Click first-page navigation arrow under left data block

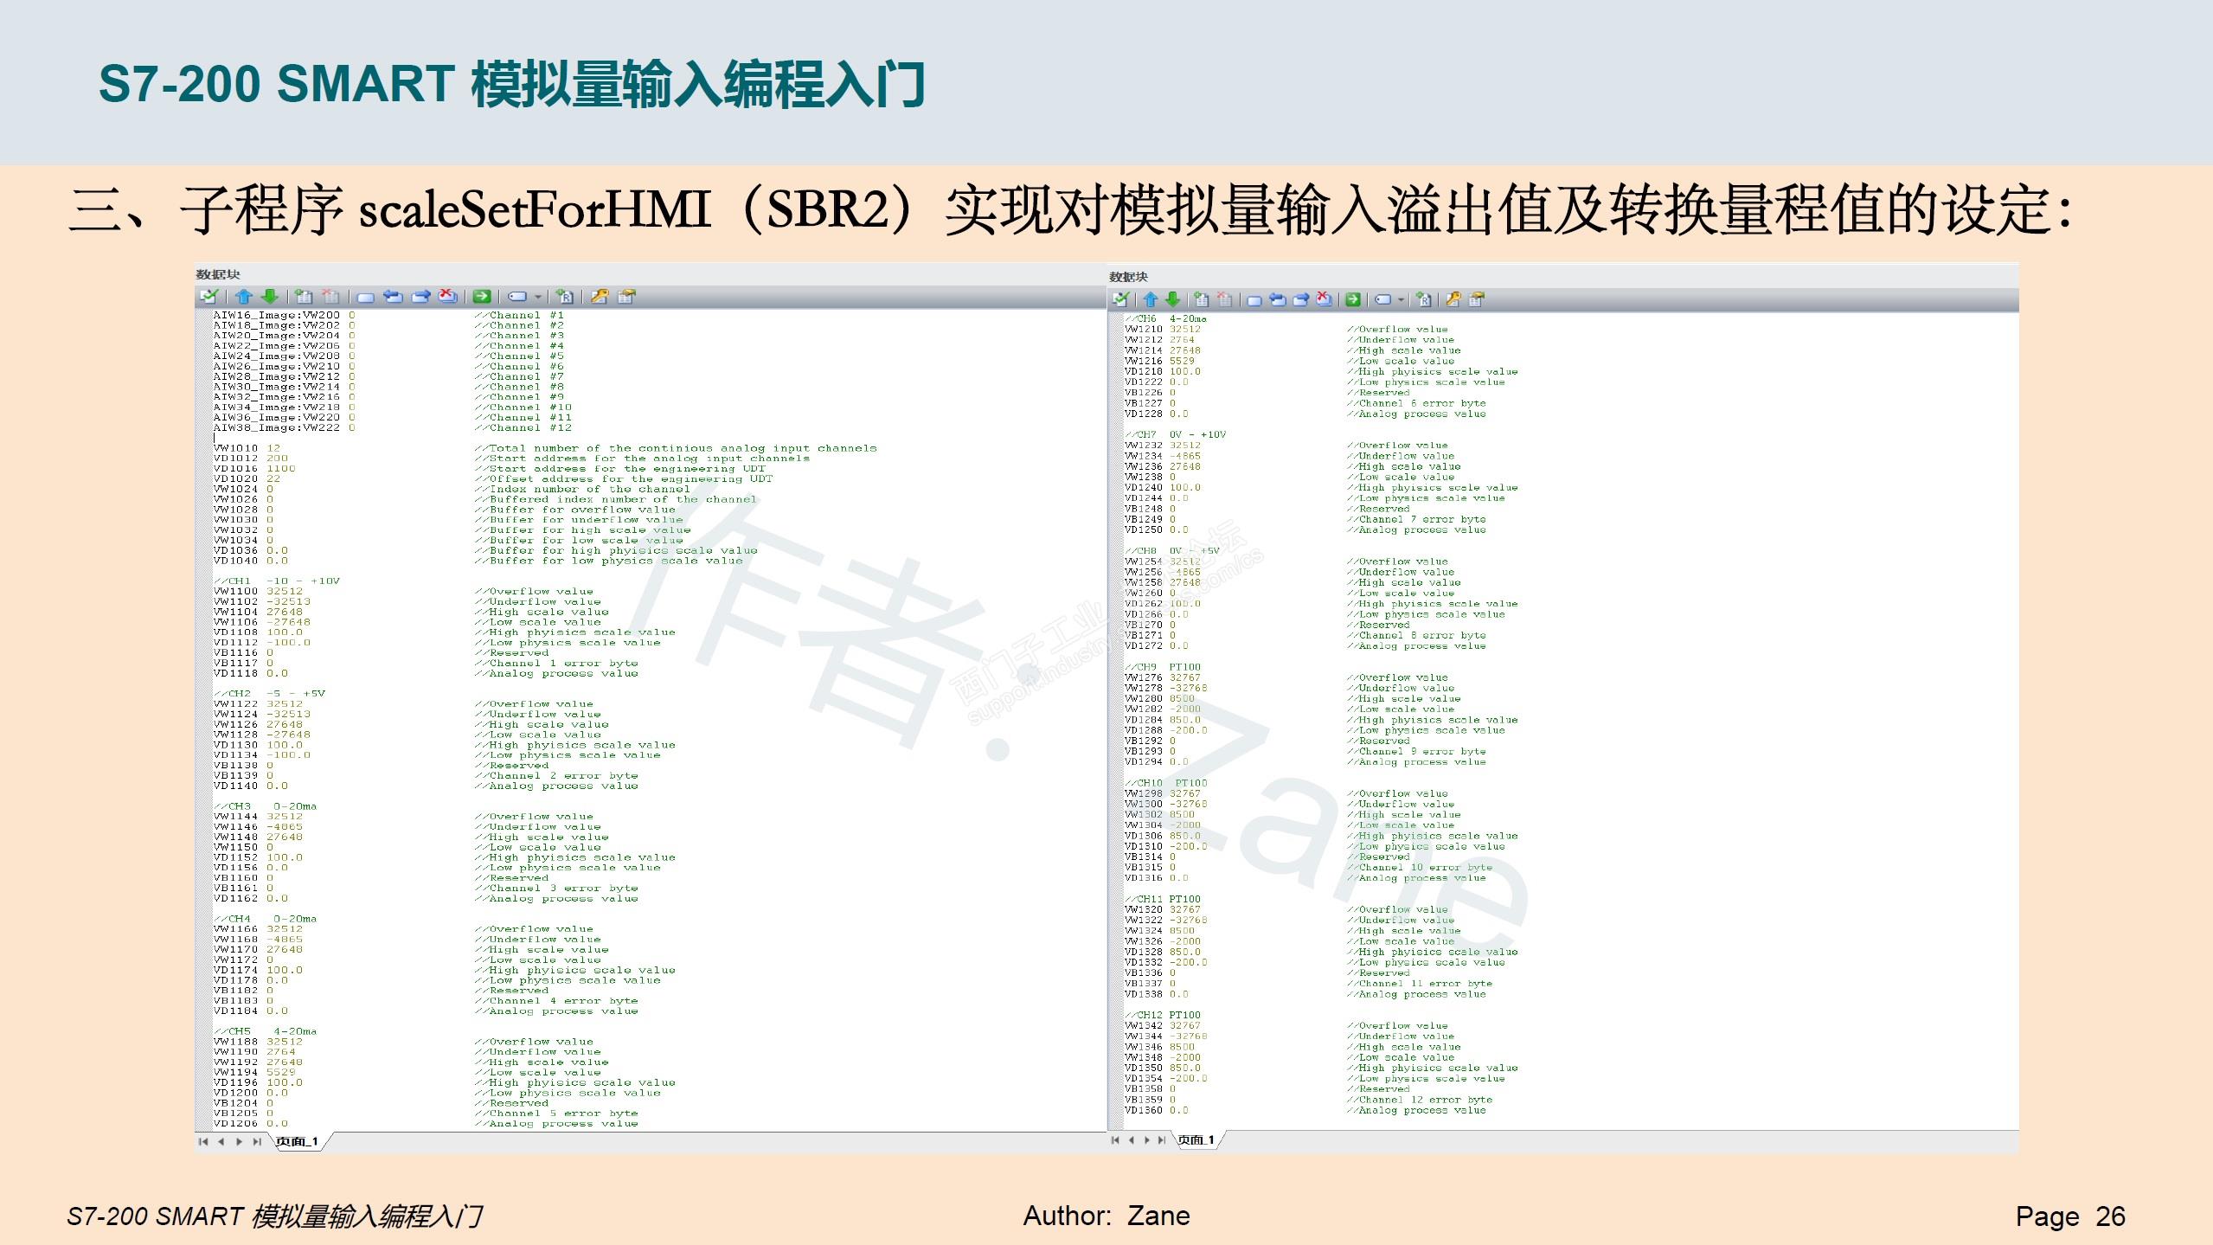pyautogui.click(x=203, y=1141)
